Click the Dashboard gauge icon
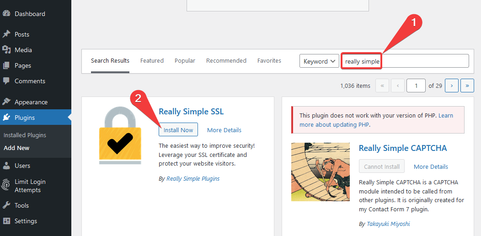Viewport: 481px width, 236px height. pyautogui.click(x=6, y=14)
